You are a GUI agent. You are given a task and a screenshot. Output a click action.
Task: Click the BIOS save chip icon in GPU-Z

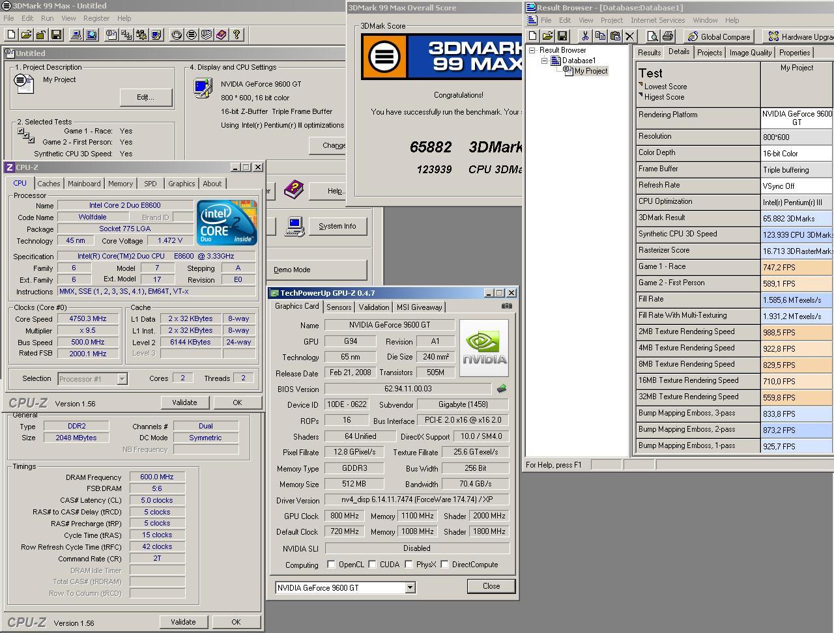coord(502,389)
